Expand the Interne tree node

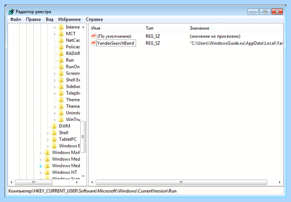coord(55,28)
